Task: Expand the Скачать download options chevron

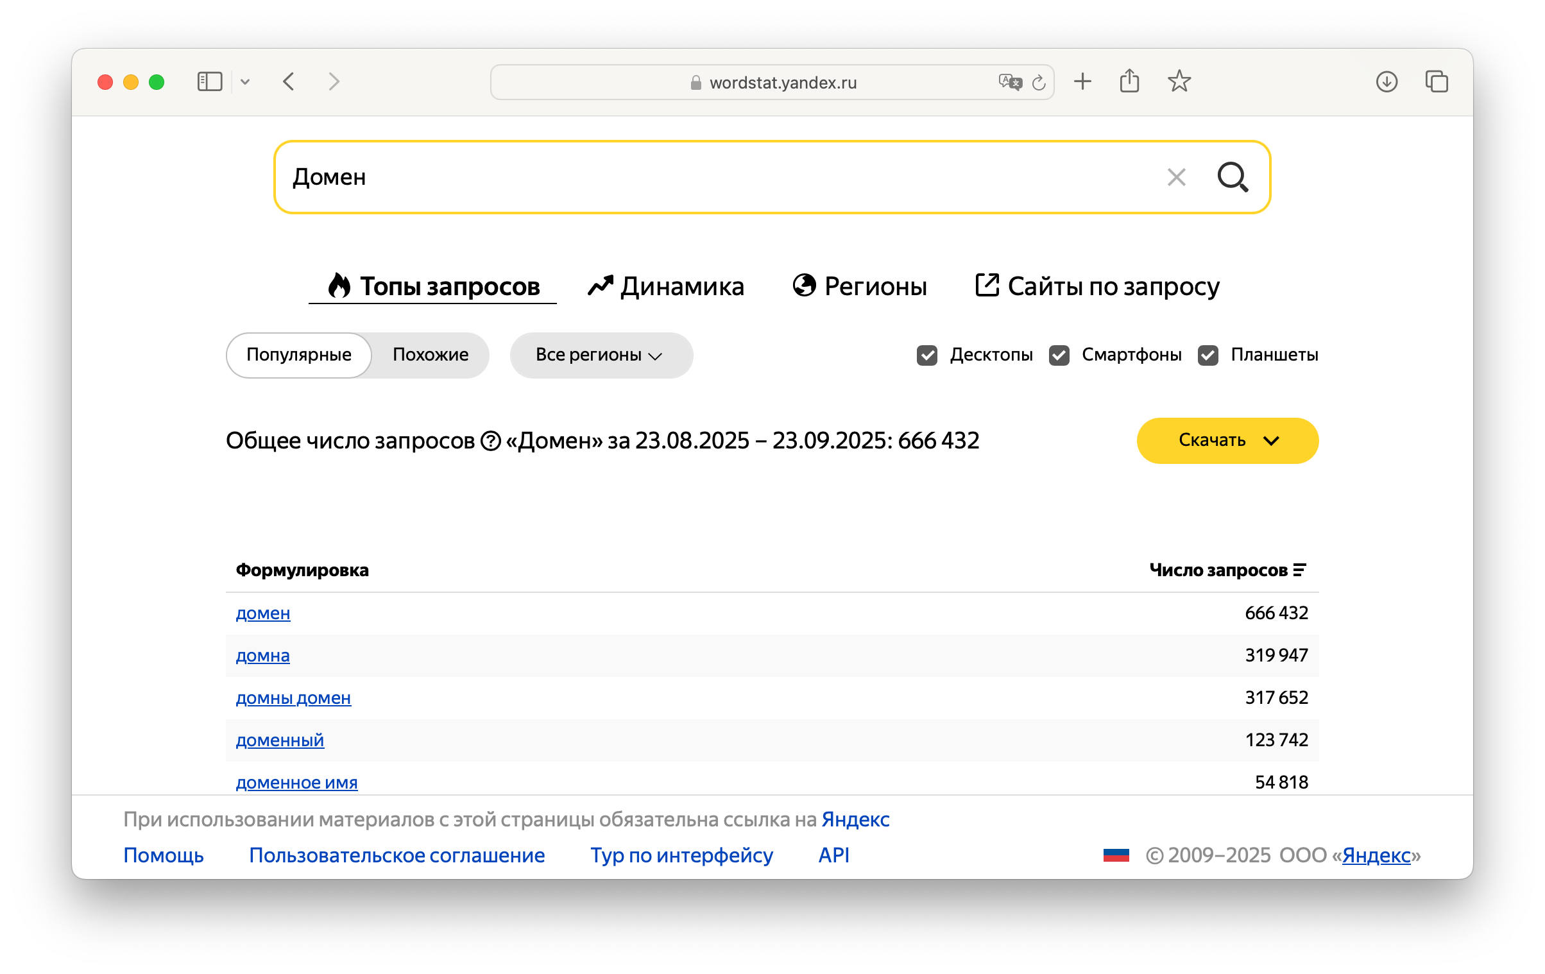Action: [x=1271, y=441]
